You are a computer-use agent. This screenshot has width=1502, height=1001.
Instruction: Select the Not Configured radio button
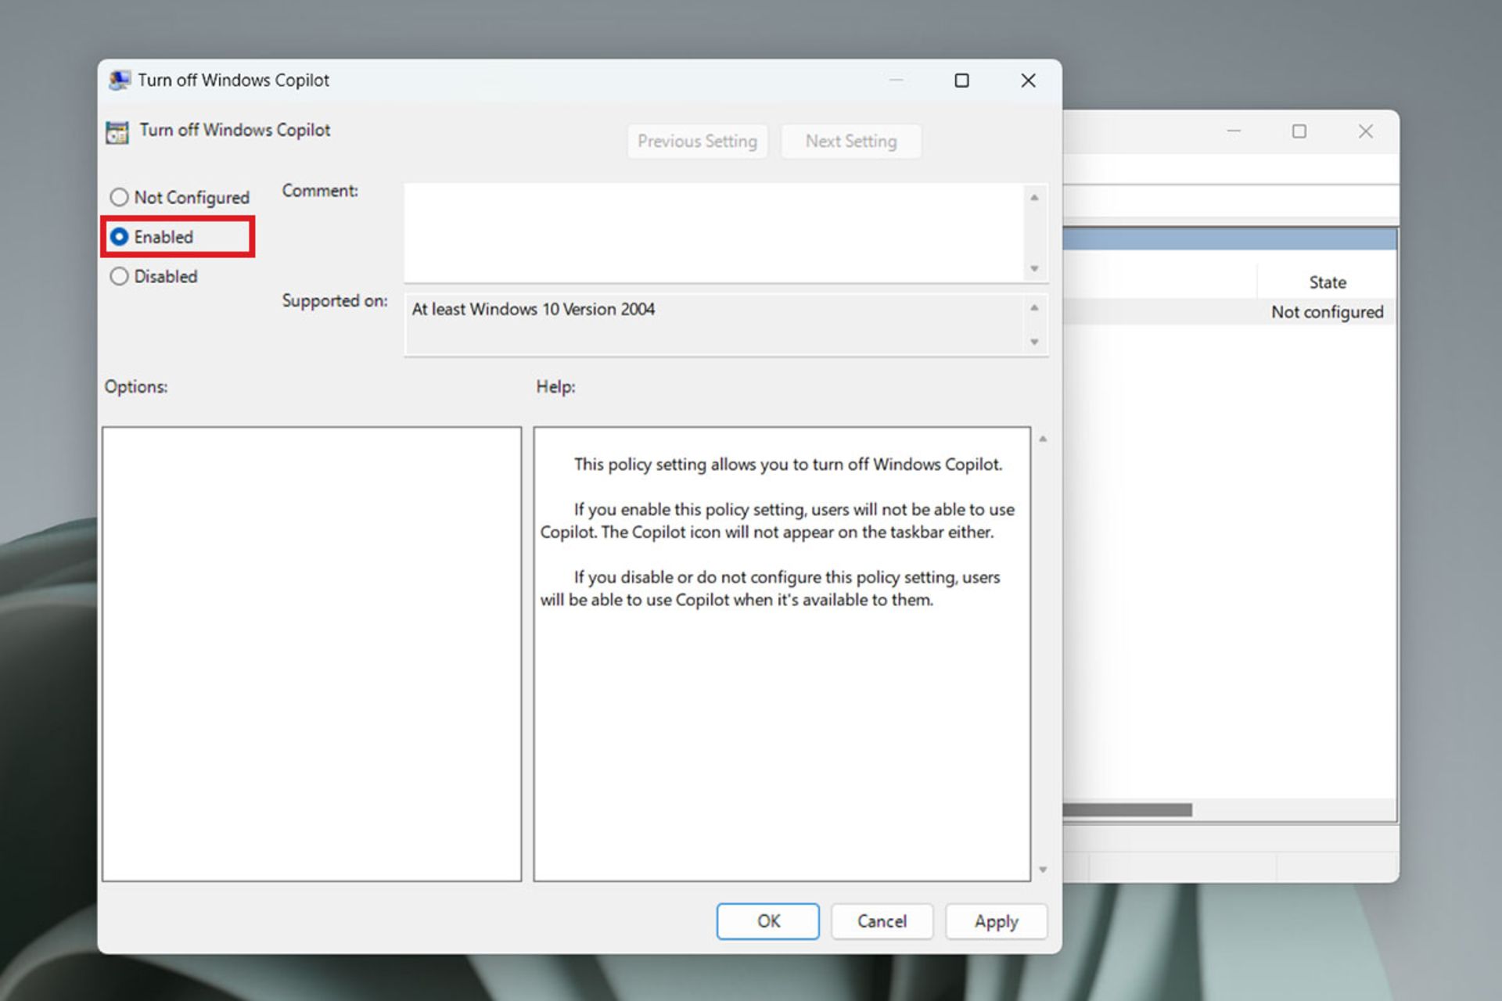coord(120,196)
